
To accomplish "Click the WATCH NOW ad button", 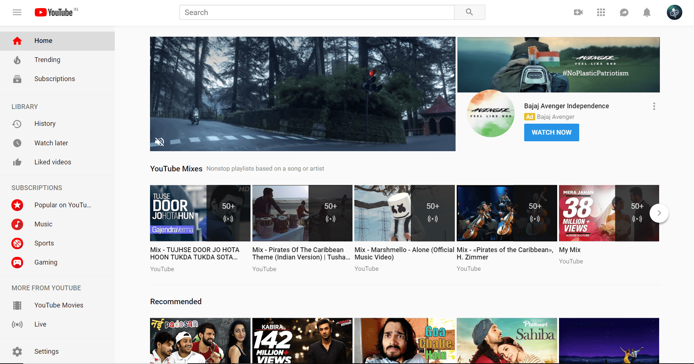I will pos(551,132).
